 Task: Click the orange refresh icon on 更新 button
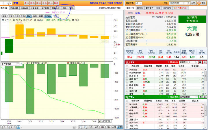click(x=199, y=3)
